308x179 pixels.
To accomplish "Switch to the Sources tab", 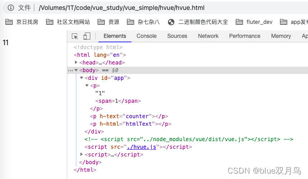I will (x=177, y=36).
